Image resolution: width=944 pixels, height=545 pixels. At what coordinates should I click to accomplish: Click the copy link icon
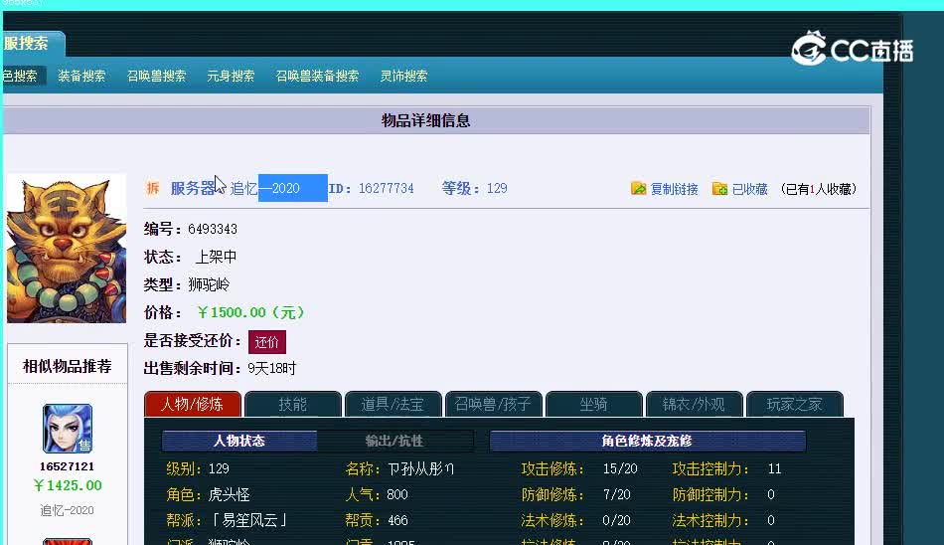click(638, 189)
